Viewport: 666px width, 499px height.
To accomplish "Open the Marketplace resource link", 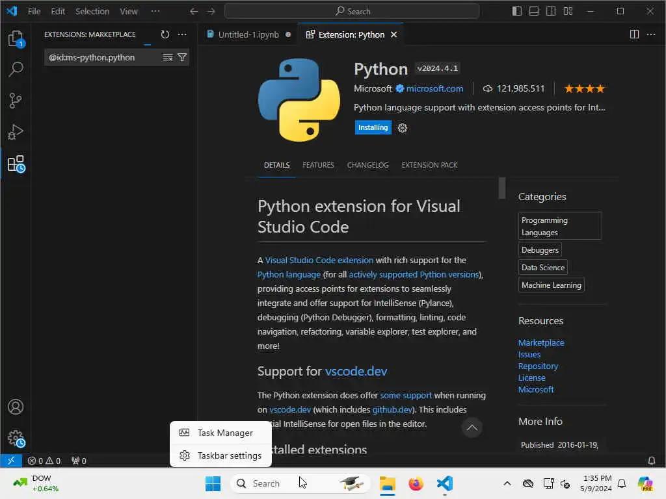I will 541,342.
